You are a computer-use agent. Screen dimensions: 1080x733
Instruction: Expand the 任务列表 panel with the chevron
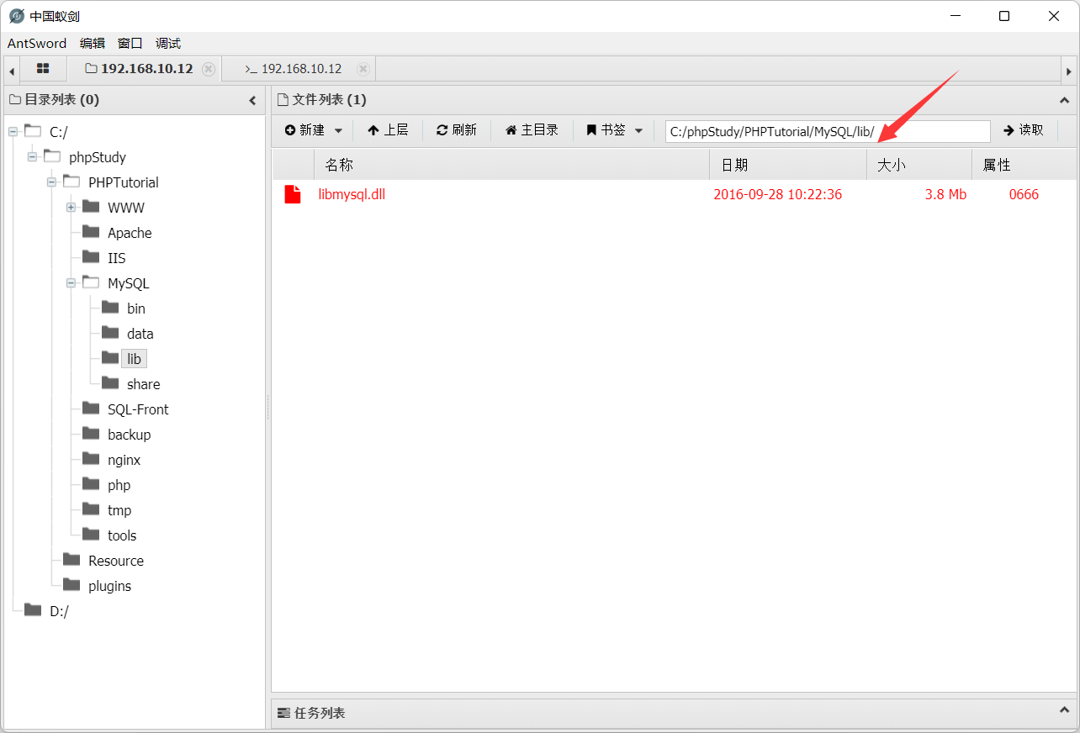[1064, 710]
